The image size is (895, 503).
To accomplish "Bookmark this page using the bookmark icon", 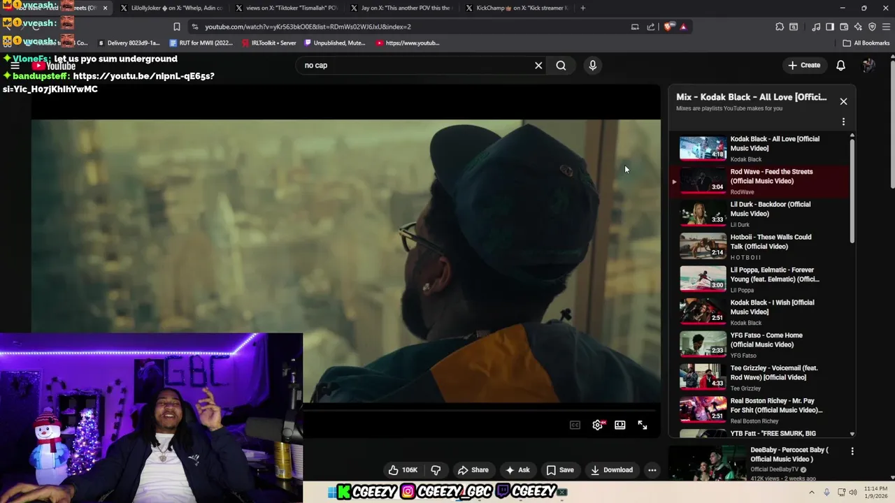I will 176,27.
